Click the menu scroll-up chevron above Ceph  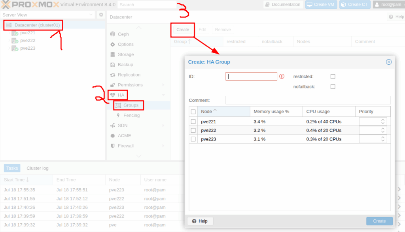[139, 27]
